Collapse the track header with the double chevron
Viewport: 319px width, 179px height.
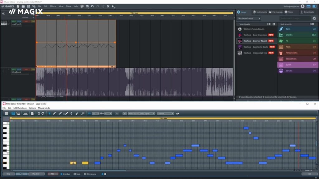coord(3,14)
